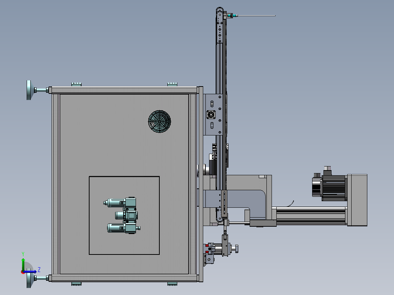Screen dimensions: 394x295
Task: Select the pneumatic filter regulator unit
Action: pos(122,215)
